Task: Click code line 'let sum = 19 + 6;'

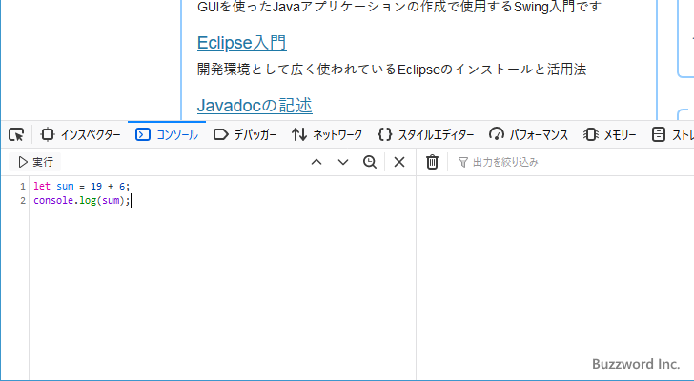Action: [x=82, y=186]
